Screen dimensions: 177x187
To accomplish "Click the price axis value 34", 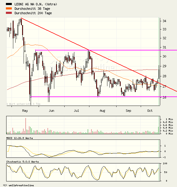I will (164, 21).
